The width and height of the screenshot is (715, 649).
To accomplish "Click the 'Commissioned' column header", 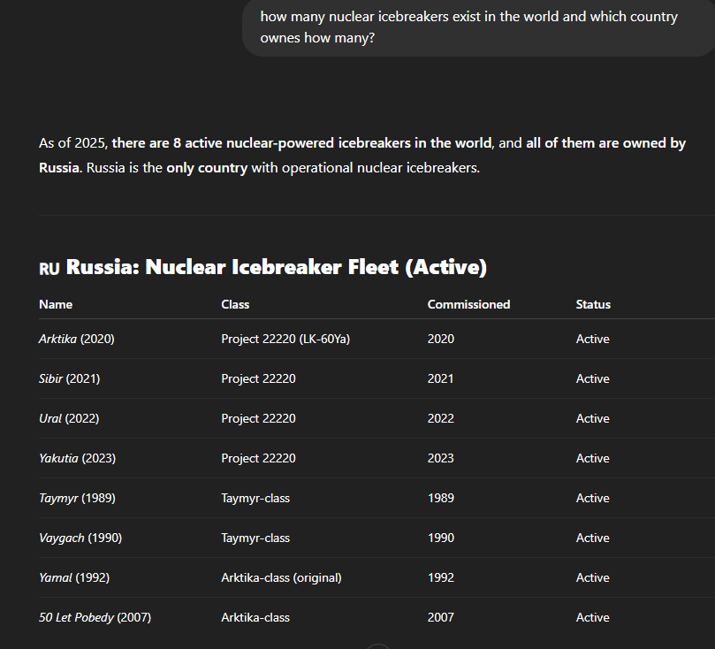I will [468, 304].
